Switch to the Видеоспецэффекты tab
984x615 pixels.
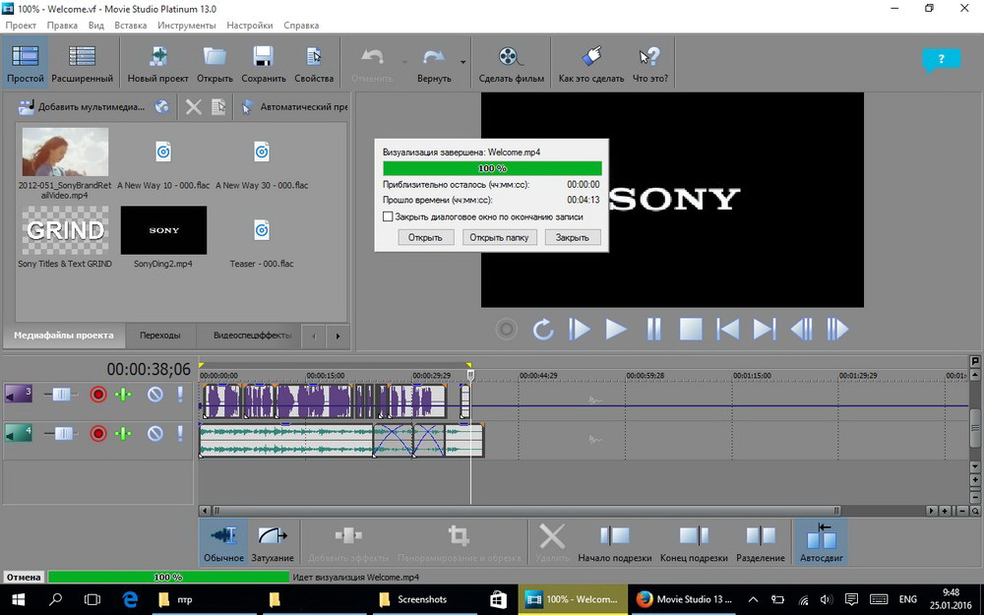[252, 336]
